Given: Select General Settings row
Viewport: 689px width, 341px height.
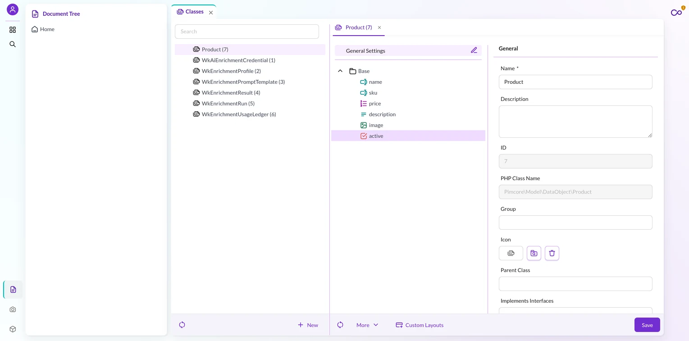Looking at the screenshot, I should click(x=408, y=50).
